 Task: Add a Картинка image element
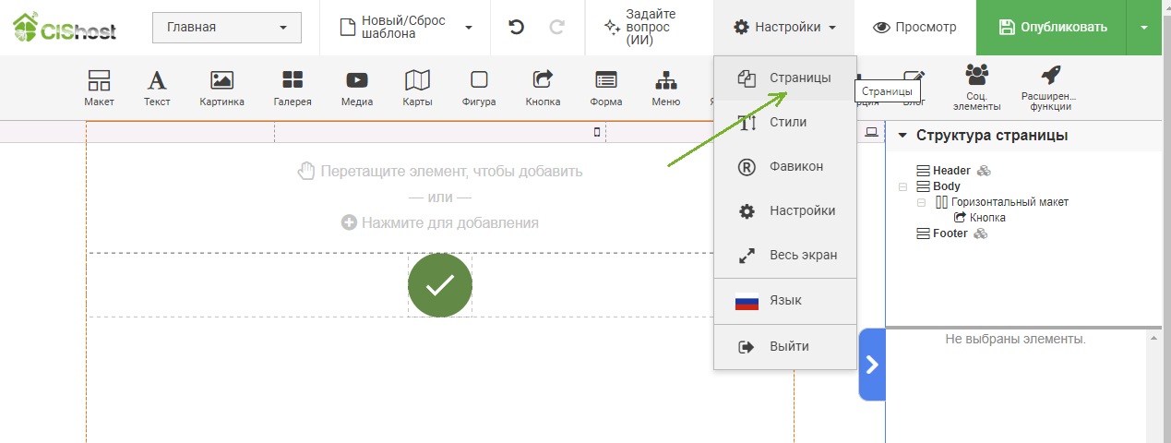point(221,89)
